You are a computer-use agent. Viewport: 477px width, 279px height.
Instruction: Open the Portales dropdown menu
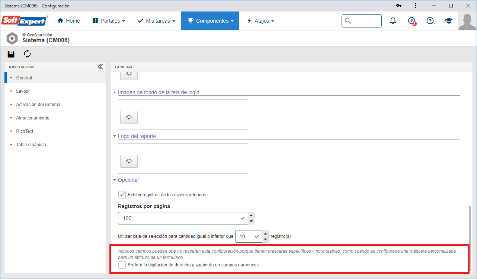109,21
